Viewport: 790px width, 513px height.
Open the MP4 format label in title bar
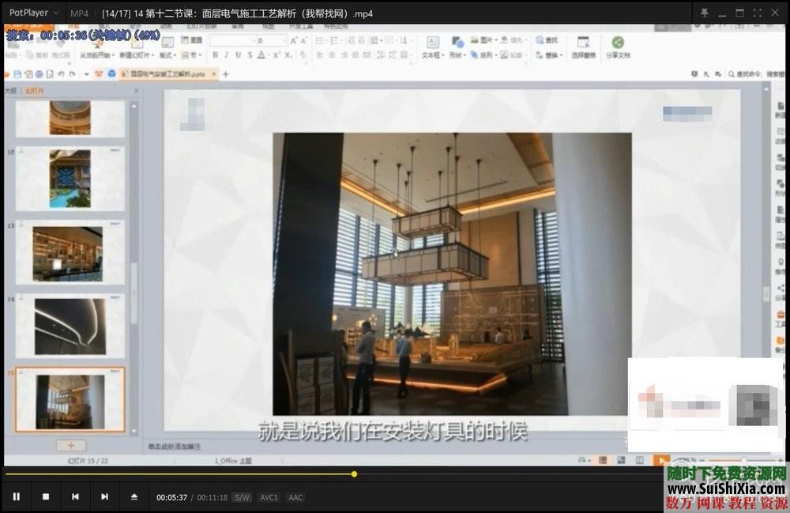79,13
